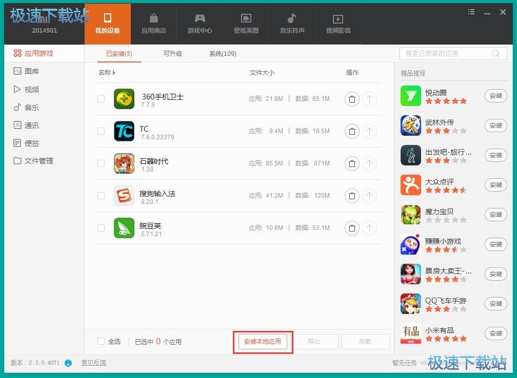Open the 应用商店 tab

154,24
